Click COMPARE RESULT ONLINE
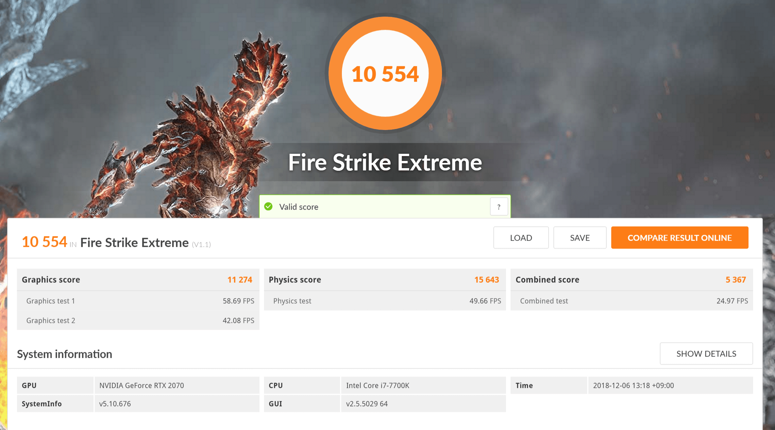 tap(680, 238)
